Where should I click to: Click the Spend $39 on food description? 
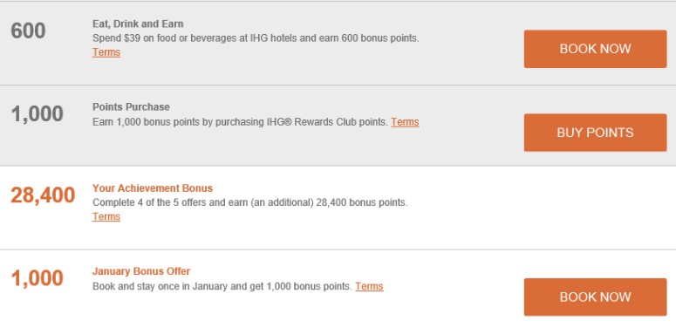(256, 38)
